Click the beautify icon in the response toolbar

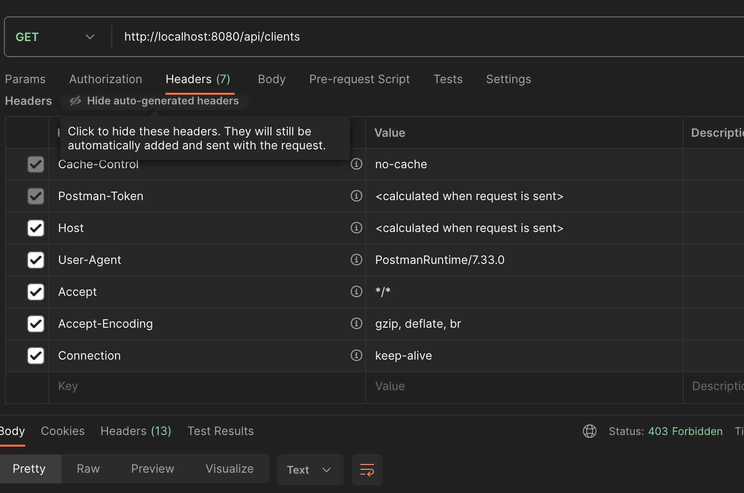367,469
